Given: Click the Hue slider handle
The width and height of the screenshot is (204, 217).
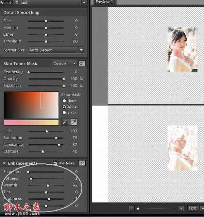Looking at the screenshot, I should pos(47,131).
